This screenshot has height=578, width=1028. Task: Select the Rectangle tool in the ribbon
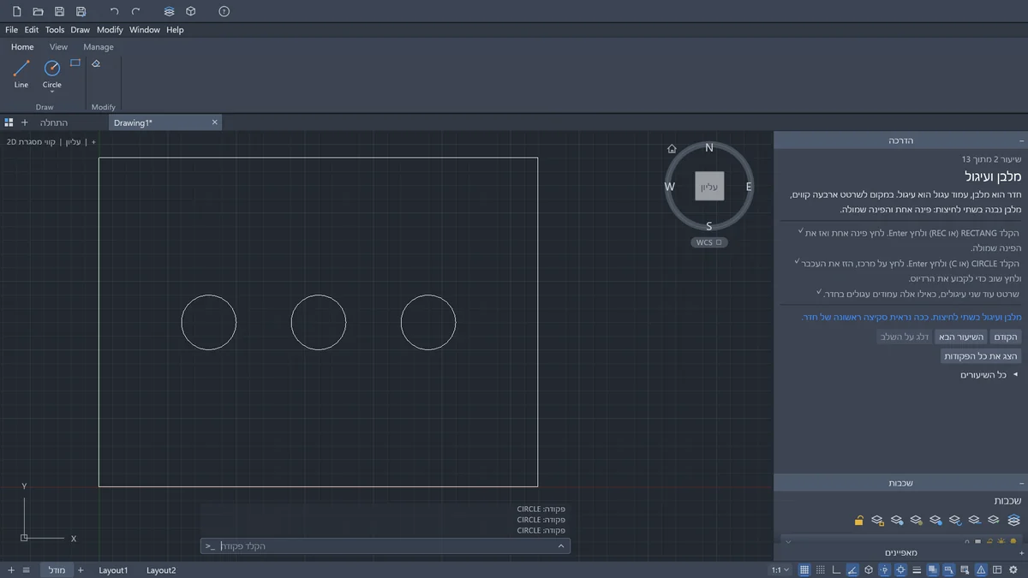click(75, 63)
